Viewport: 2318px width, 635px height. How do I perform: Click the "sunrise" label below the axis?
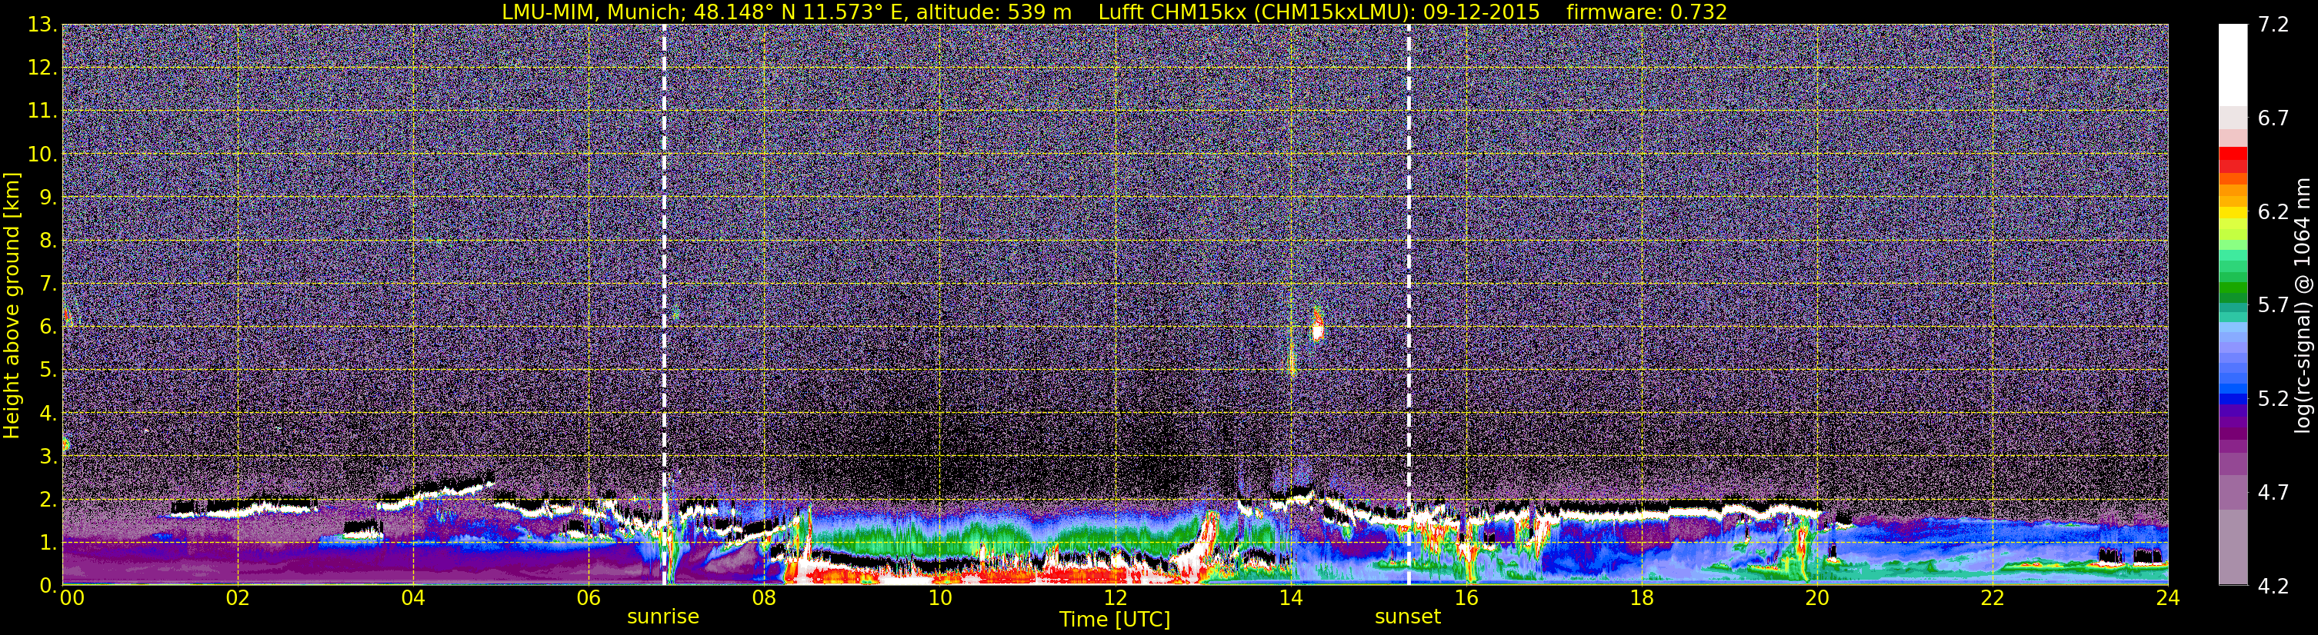pos(663,617)
